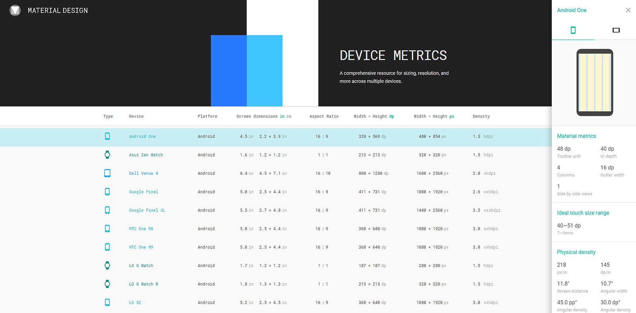Click the 16 dp Gutter width value
Screen dimensions: 636x313
tap(607, 168)
